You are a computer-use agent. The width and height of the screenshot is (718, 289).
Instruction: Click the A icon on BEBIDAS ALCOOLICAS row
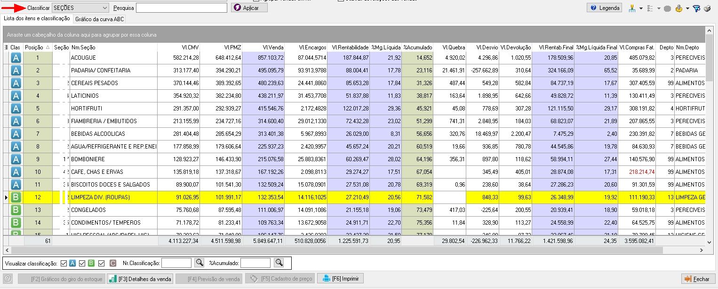point(16,134)
